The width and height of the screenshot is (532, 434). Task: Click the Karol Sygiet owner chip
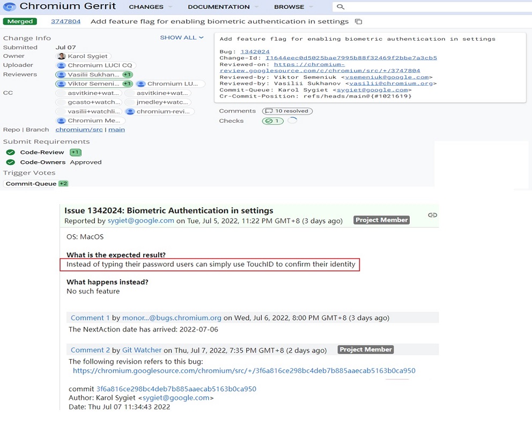pyautogui.click(x=84, y=56)
